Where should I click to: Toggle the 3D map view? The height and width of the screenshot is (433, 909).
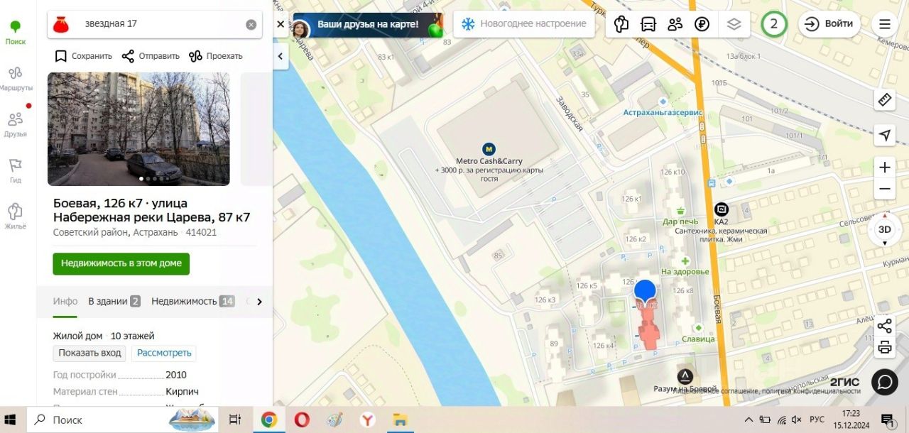tap(885, 229)
